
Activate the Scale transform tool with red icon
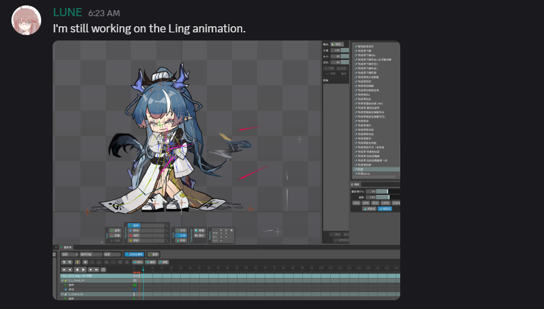[134, 235]
